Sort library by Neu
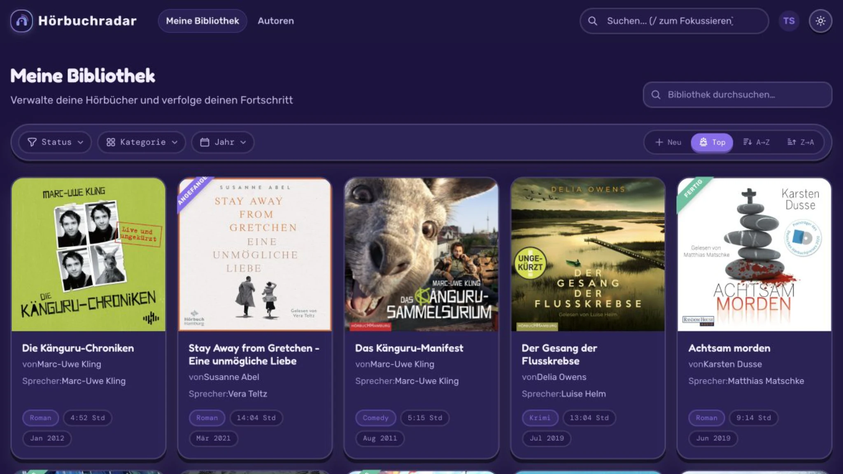 point(668,142)
